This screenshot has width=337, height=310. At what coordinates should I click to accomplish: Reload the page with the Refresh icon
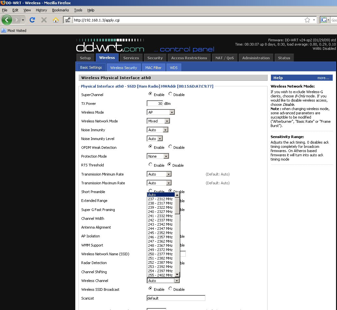click(32, 20)
